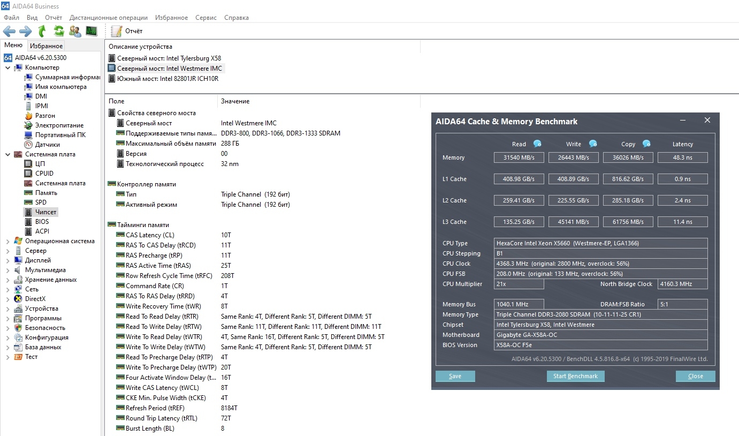Switch to the Меню tab
739x436 pixels.
pos(13,46)
